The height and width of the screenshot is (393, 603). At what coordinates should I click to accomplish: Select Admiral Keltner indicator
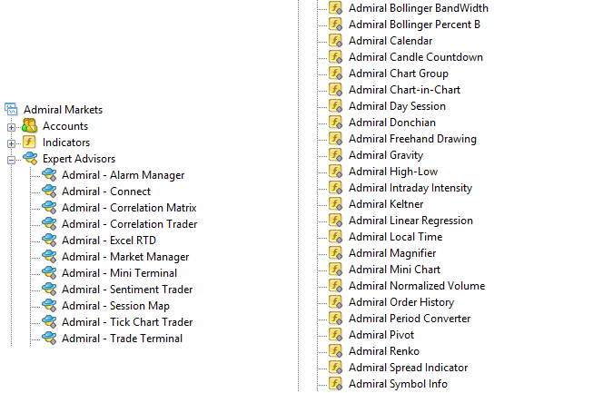pyautogui.click(x=386, y=204)
